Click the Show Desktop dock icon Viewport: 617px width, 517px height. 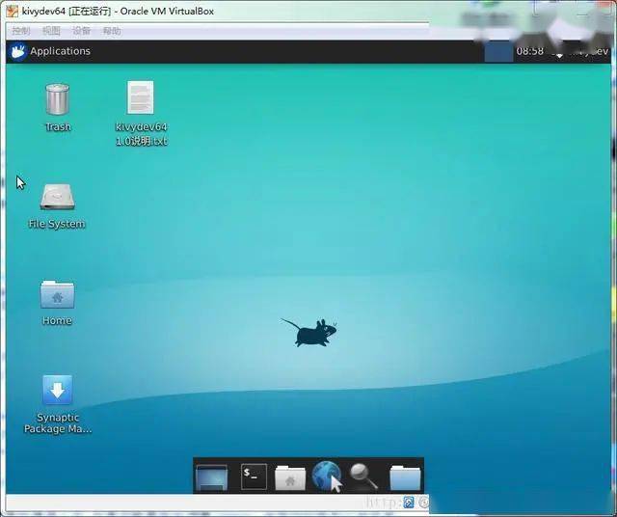click(x=212, y=478)
